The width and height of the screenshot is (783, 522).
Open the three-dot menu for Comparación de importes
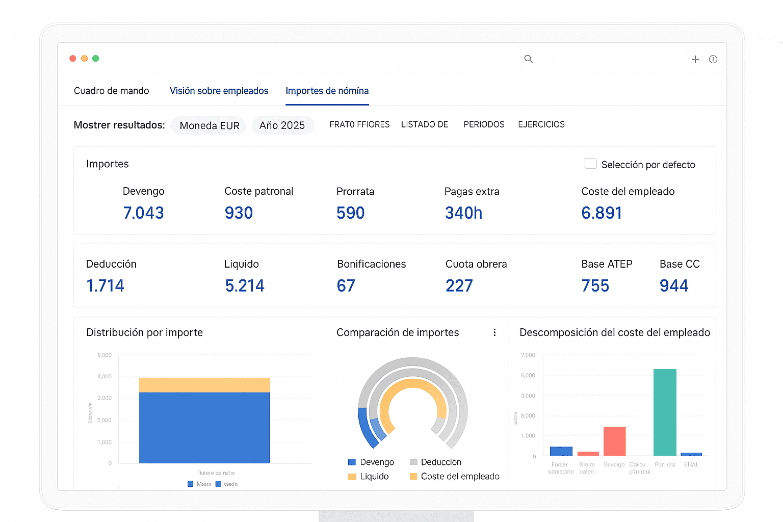pyautogui.click(x=494, y=332)
